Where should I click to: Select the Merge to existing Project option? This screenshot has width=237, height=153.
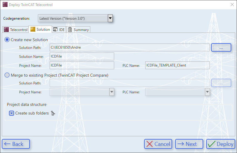(7, 75)
